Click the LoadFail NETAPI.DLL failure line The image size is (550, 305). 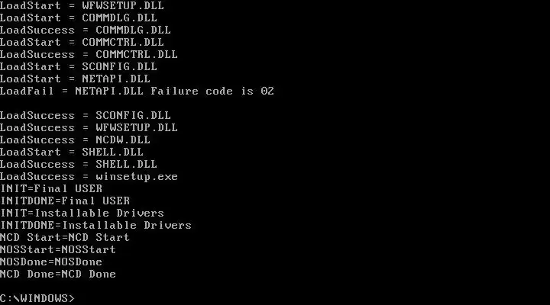(x=137, y=91)
